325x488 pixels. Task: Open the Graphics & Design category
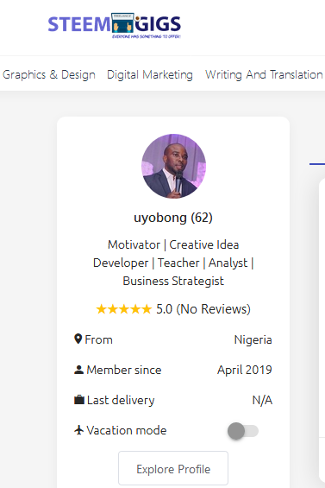(49, 74)
